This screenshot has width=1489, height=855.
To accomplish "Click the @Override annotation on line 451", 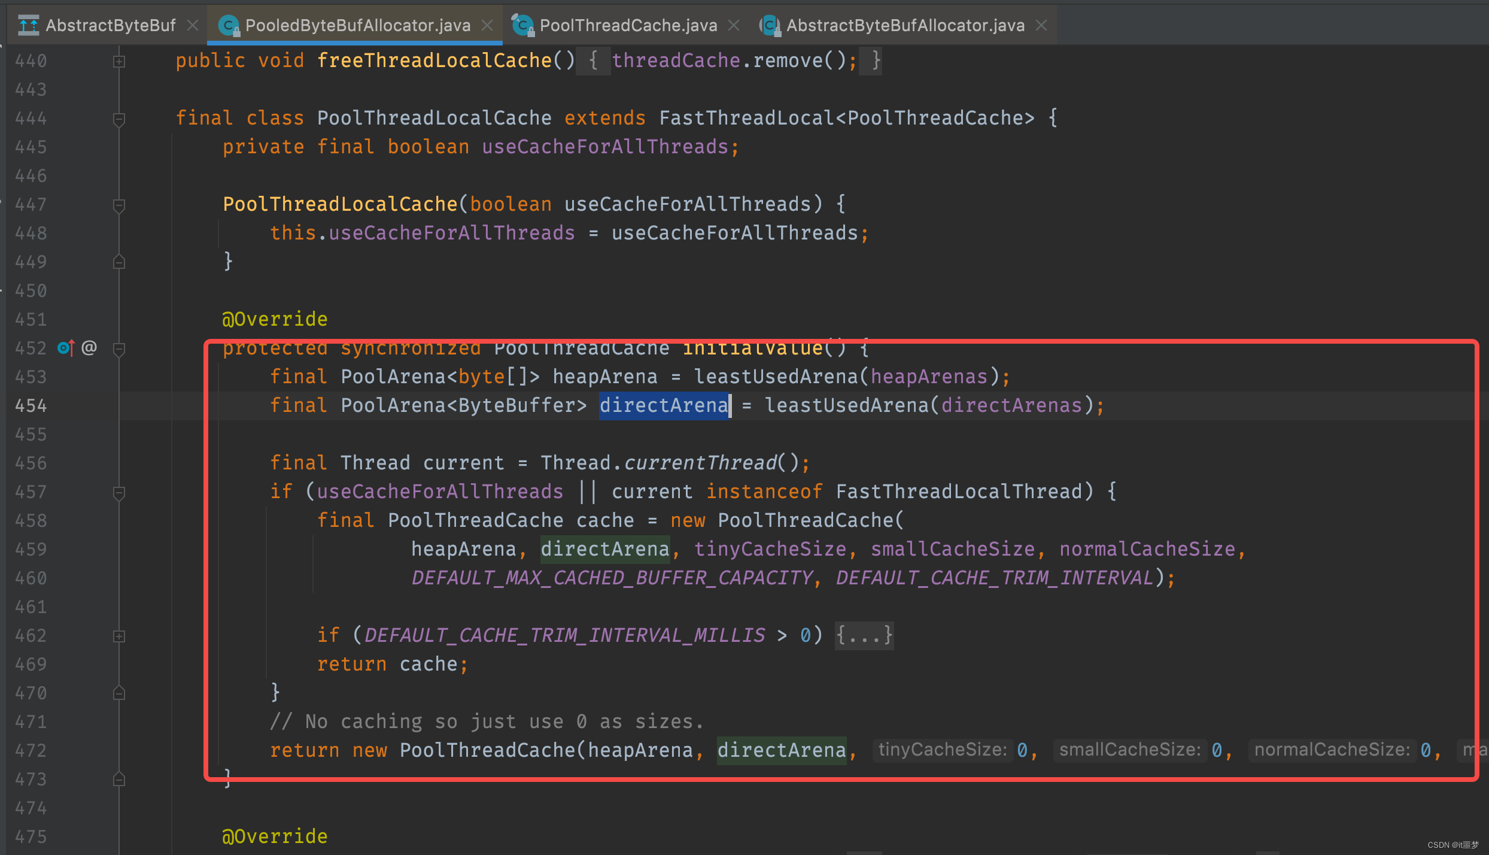I will tap(275, 319).
